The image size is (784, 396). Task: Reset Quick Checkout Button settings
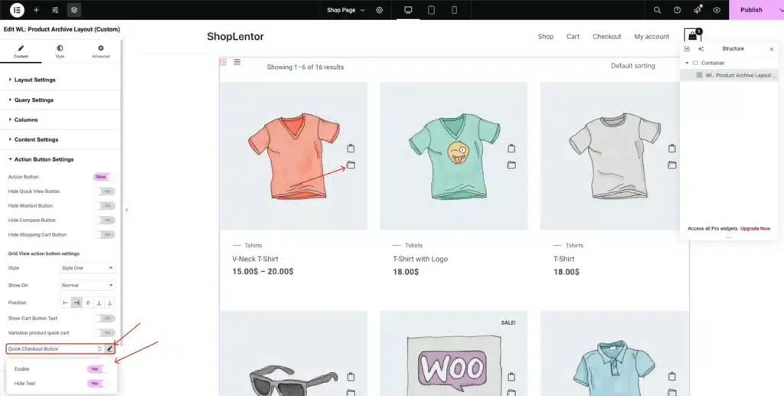coord(100,349)
